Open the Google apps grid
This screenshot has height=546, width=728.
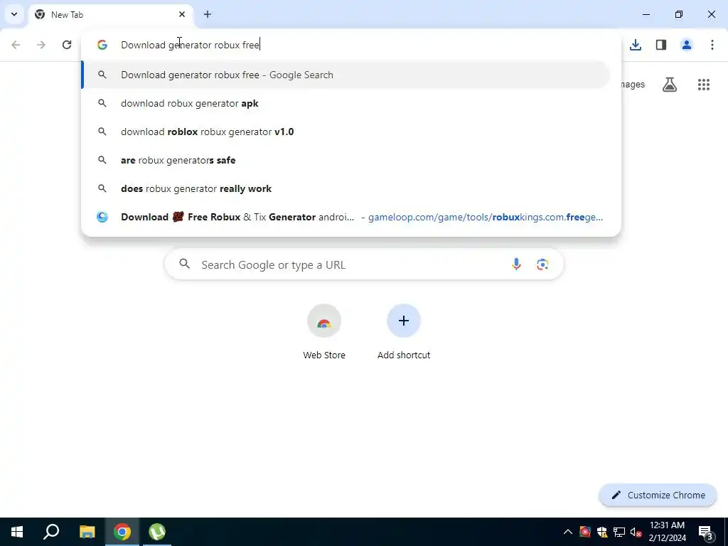[x=704, y=85]
